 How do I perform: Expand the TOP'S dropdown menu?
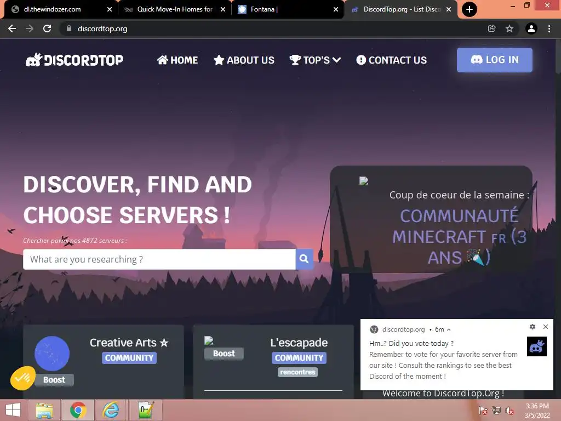click(x=315, y=60)
